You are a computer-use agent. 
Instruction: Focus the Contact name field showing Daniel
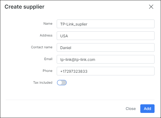[x=106, y=47]
